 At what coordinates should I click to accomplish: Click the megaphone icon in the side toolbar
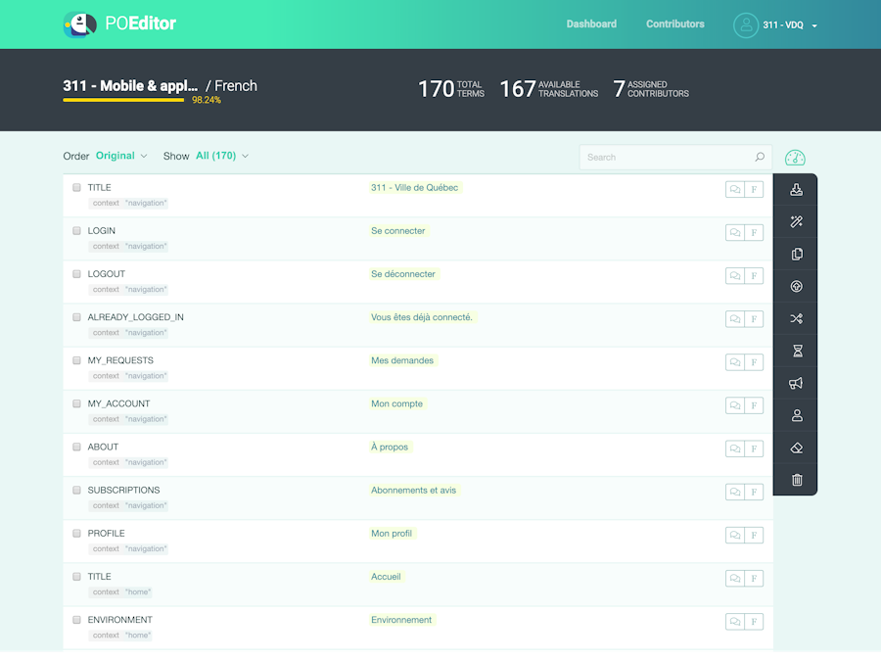pyautogui.click(x=796, y=383)
